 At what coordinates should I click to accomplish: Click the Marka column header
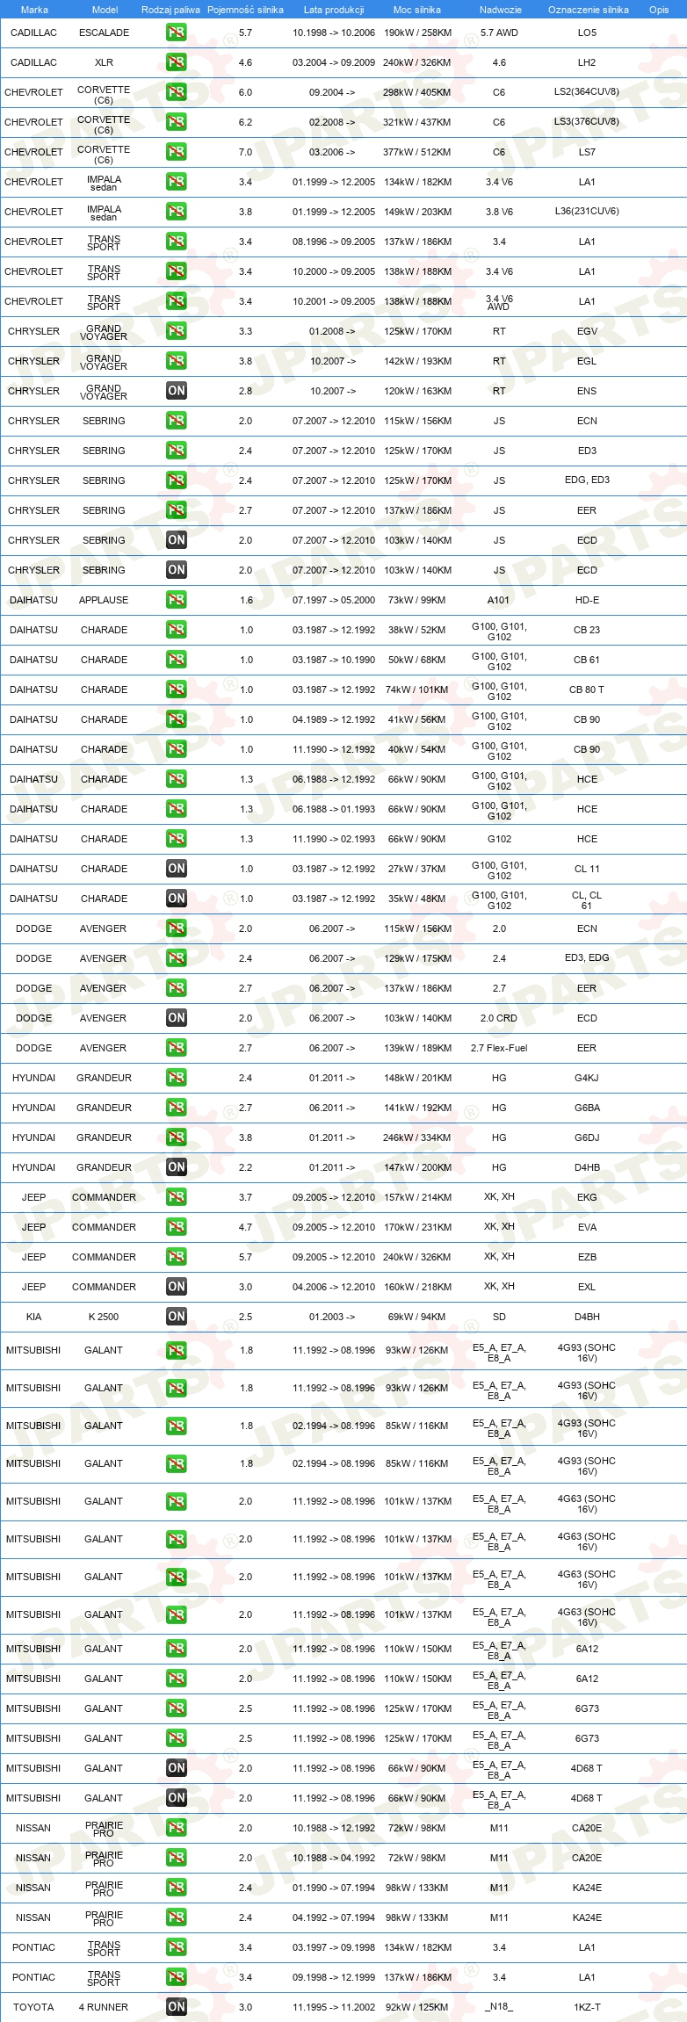(34, 10)
